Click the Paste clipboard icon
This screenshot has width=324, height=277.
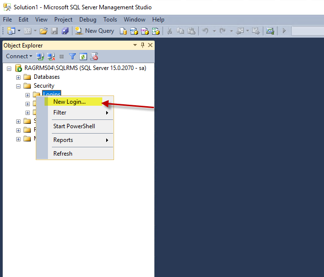click(191, 31)
